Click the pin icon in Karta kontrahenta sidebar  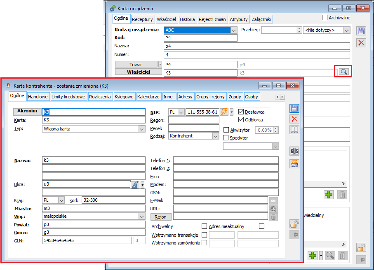(x=294, y=235)
